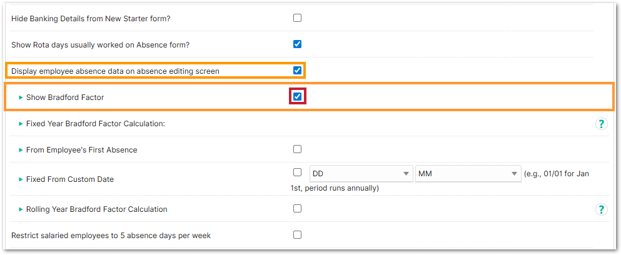The image size is (621, 255).
Task: Click the Display employee absence data label
Action: click(x=115, y=71)
